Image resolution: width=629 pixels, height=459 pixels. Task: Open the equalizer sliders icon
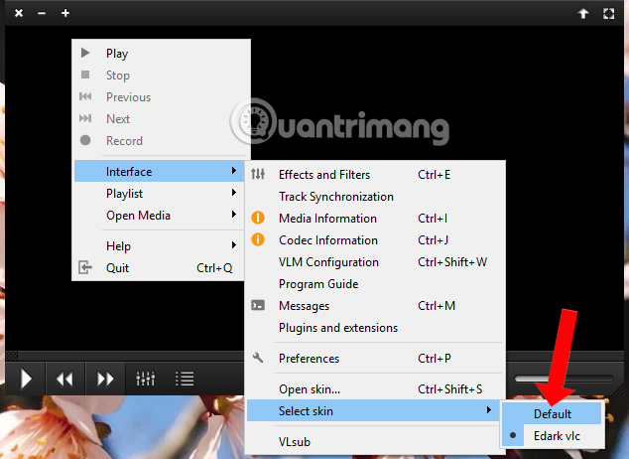(x=145, y=379)
